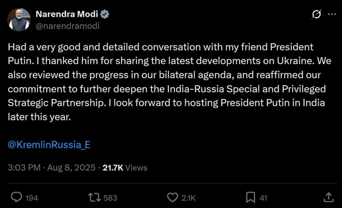
Task: Open the 583 reposts count
Action: coord(110,198)
